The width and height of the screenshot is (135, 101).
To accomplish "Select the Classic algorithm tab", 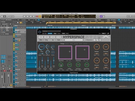I will [67, 44].
